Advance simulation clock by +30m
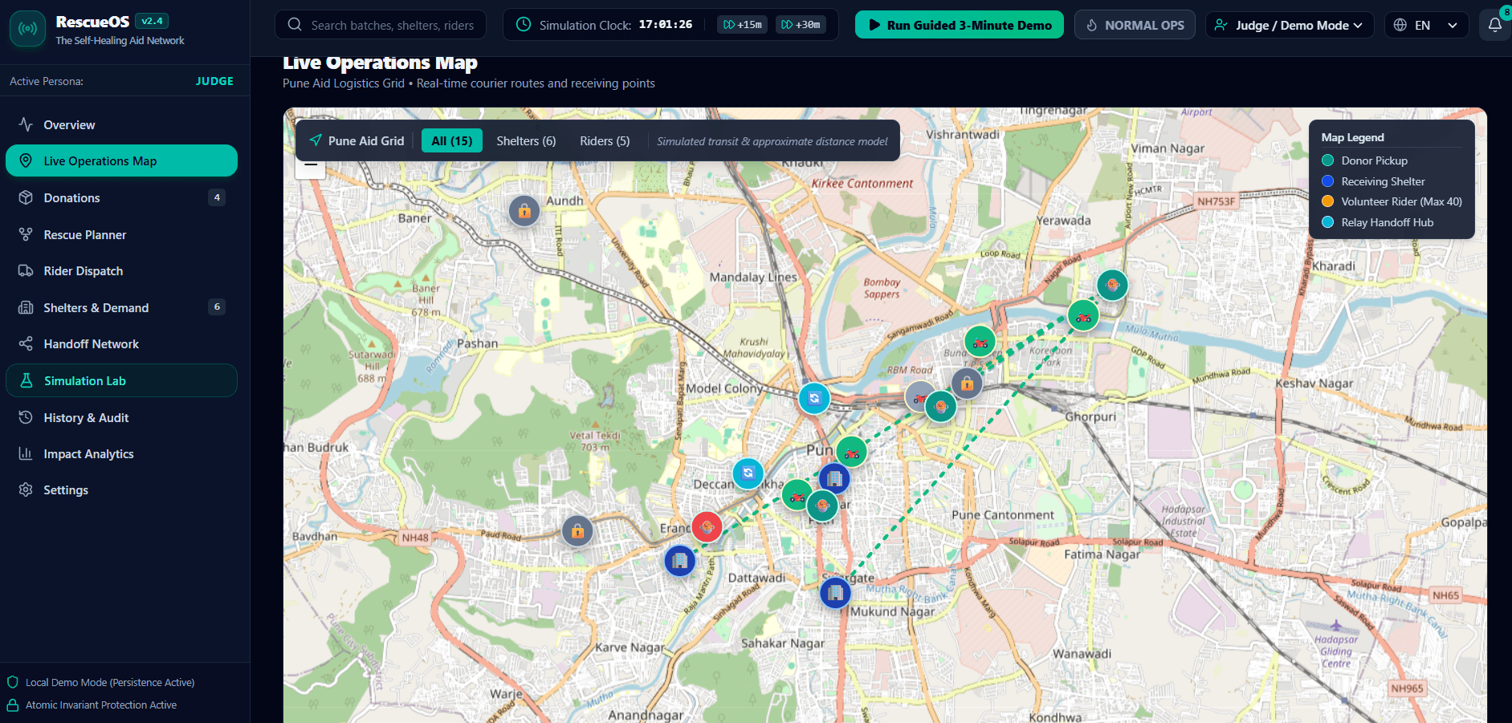 [801, 25]
